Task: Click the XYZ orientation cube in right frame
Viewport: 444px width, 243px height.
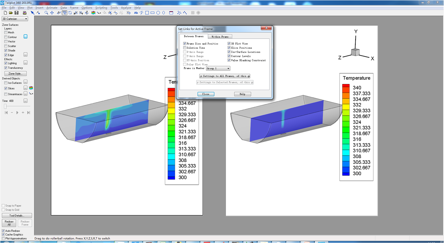Action: click(355, 52)
